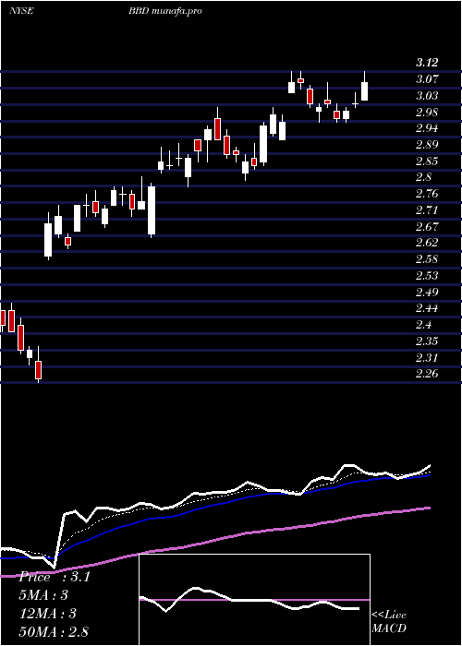Select the 2.67 price axis label

pyautogui.click(x=427, y=226)
